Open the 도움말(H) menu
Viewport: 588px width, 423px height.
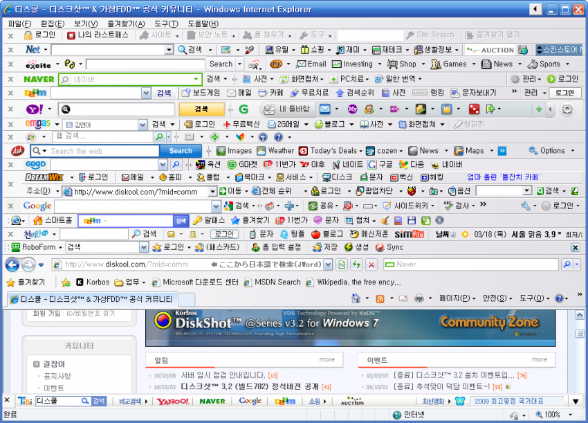tap(203, 24)
